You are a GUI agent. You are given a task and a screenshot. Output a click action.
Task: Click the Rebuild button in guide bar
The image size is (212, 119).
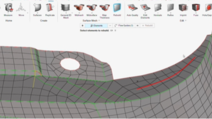[147, 25]
